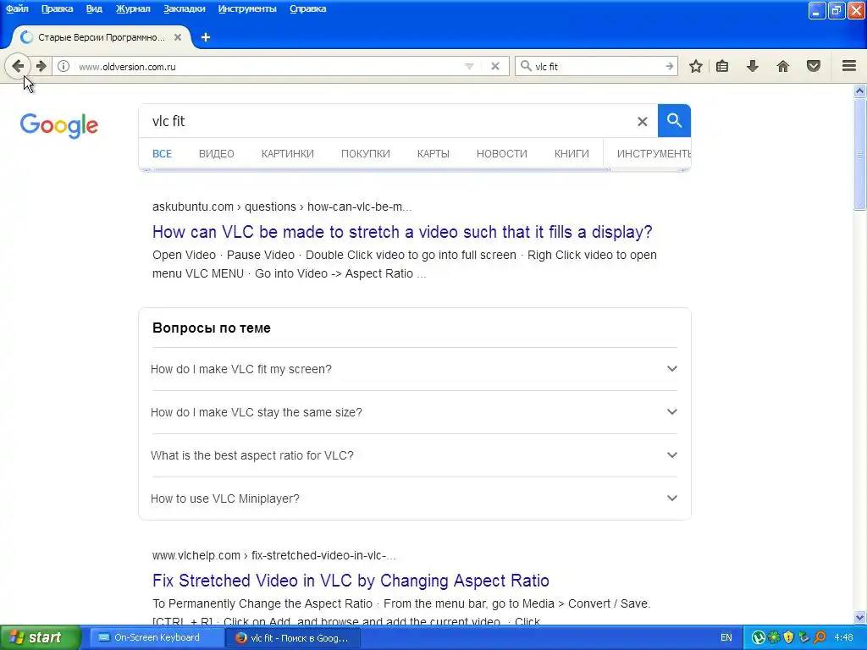
Task: Open the Файл menu
Action: pos(17,8)
